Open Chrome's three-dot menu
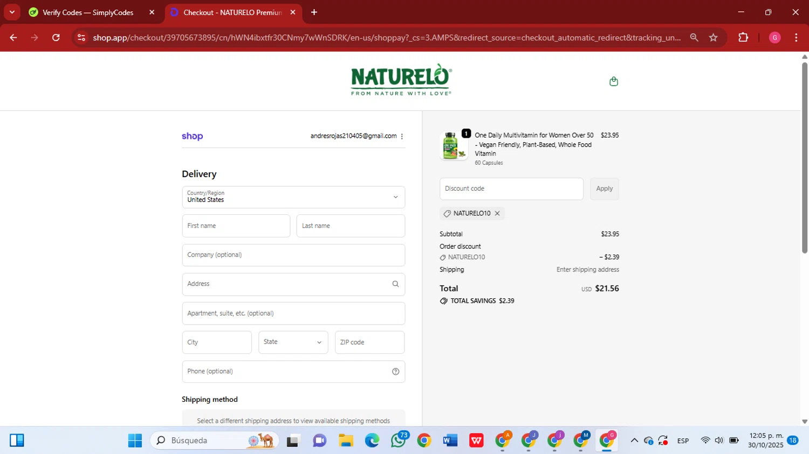This screenshot has width=809, height=454. point(796,38)
